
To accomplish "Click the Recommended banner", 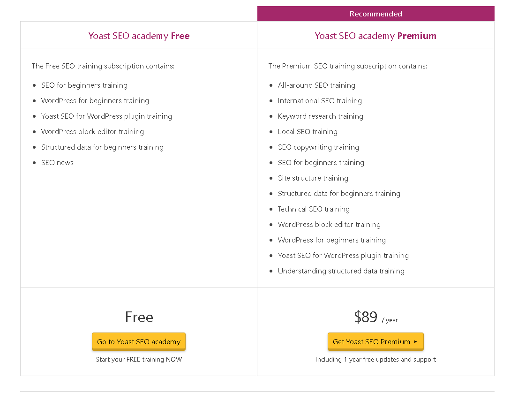I will (376, 14).
